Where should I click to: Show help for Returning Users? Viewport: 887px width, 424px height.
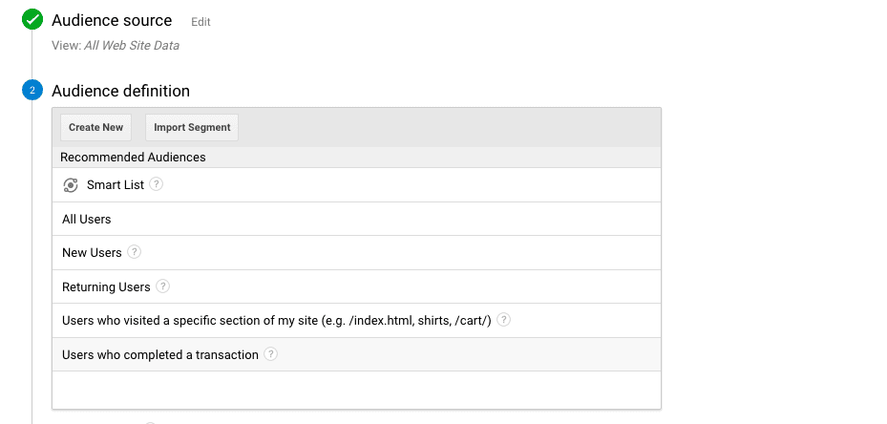point(163,286)
